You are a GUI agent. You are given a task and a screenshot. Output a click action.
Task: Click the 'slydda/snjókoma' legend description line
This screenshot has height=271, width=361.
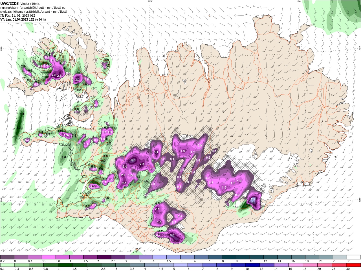tap(34, 12)
